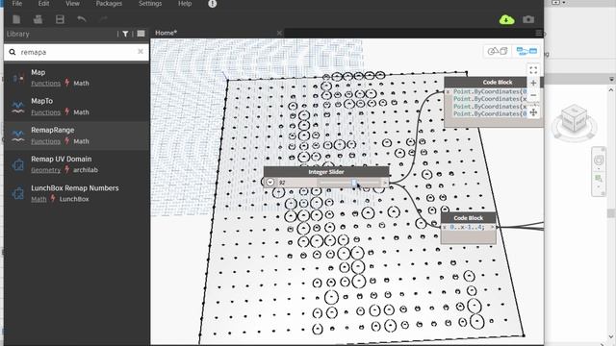Click the Map node icon

click(17, 78)
